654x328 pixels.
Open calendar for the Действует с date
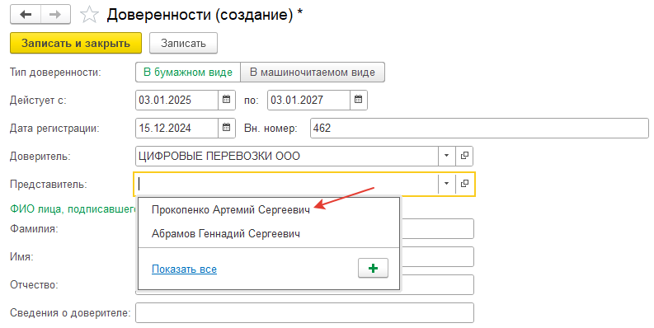(x=227, y=100)
